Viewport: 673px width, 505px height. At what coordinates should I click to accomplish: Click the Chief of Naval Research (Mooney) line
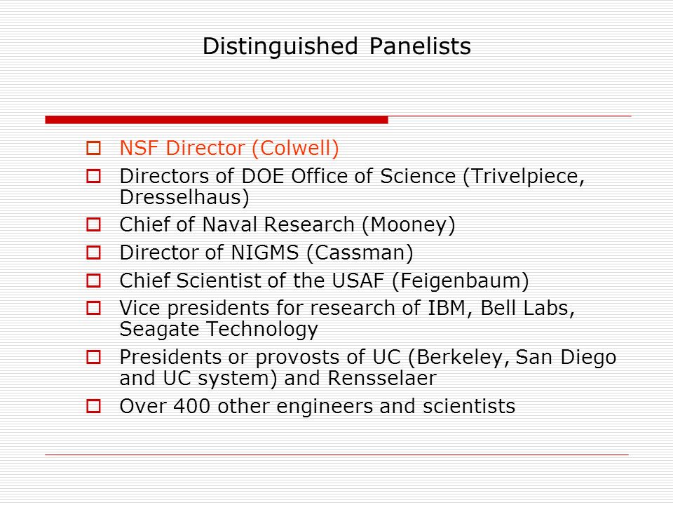(287, 224)
